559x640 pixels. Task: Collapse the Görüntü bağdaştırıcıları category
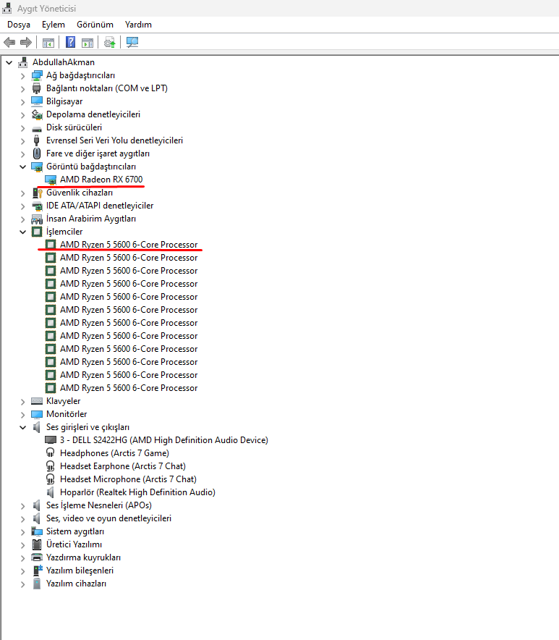pyautogui.click(x=23, y=167)
